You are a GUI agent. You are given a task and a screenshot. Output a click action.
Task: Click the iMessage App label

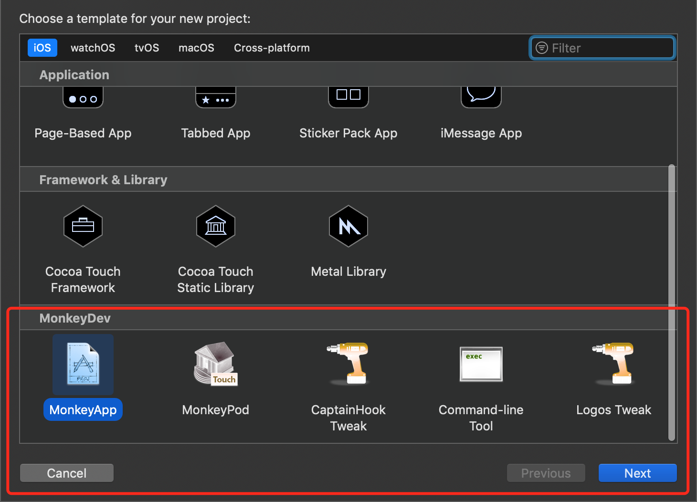481,133
